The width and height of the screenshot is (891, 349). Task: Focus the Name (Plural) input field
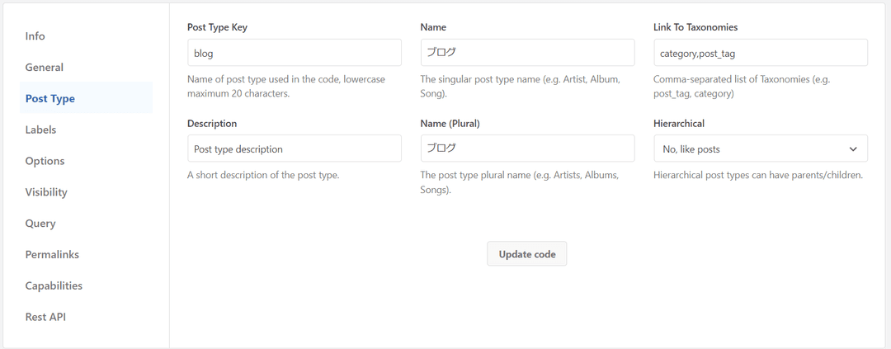(x=527, y=149)
